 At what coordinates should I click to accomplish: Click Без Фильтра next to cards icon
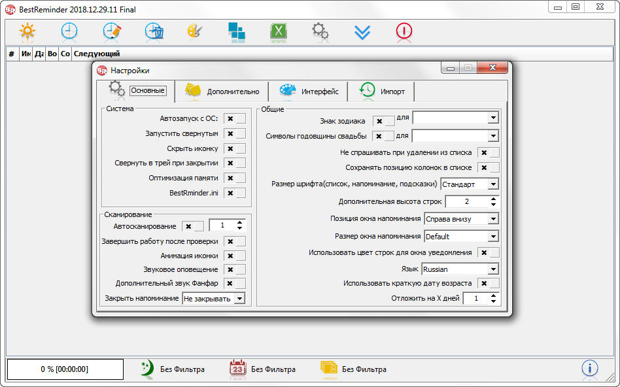tap(364, 369)
